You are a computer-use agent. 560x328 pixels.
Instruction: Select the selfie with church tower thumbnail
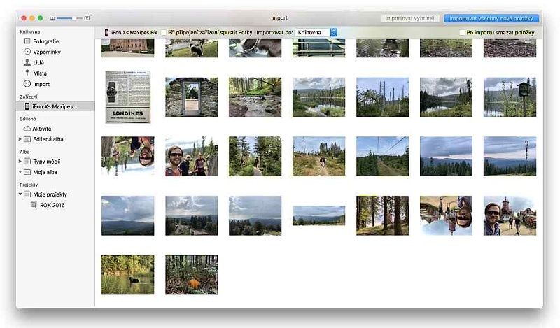tap(510, 215)
